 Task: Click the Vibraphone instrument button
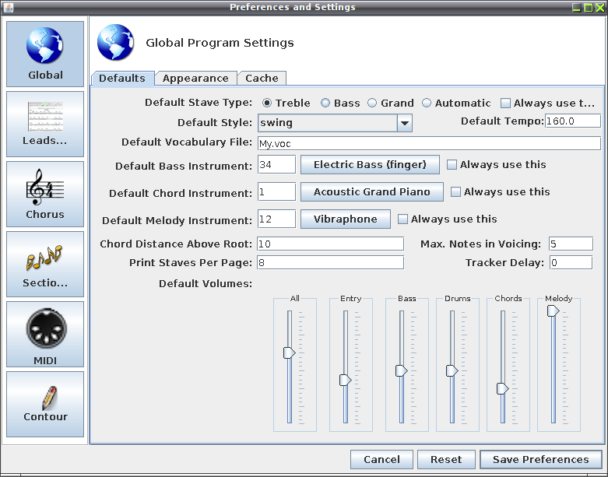346,219
